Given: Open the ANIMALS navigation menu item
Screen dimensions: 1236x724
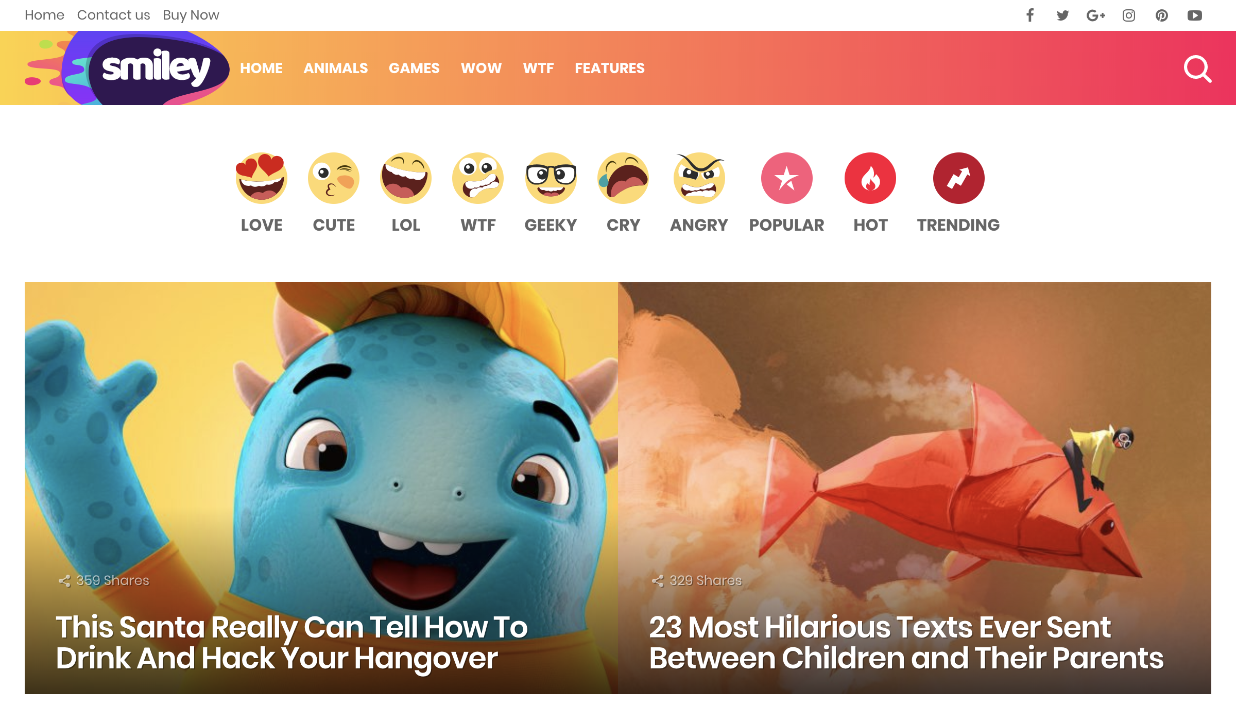Looking at the screenshot, I should pos(335,68).
